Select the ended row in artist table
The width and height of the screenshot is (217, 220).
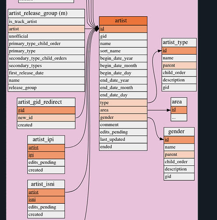(x=123, y=147)
